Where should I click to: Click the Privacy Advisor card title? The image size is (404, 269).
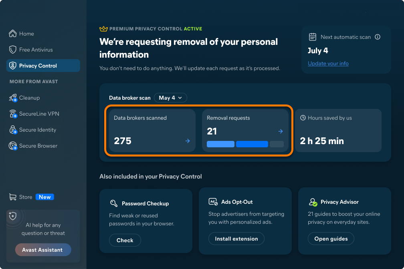(339, 202)
